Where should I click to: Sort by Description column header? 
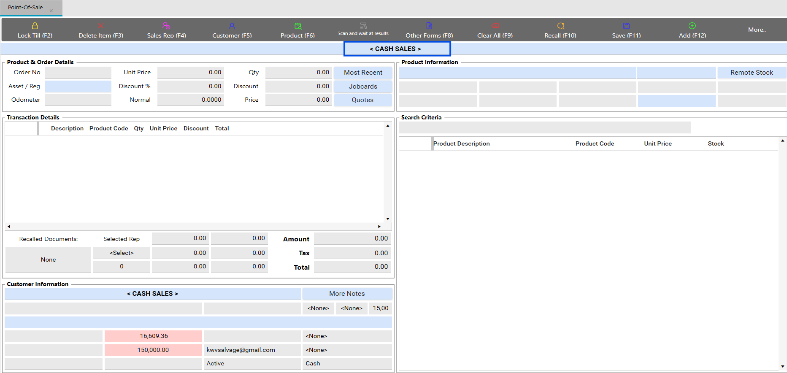[67, 128]
